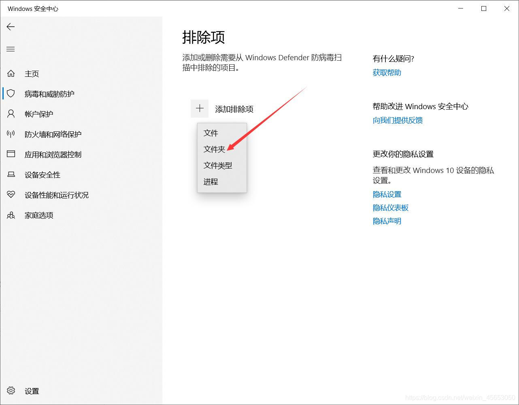The height and width of the screenshot is (405, 519).
Task: Select 文件夹 from the exclusion menu
Action: [x=222, y=149]
